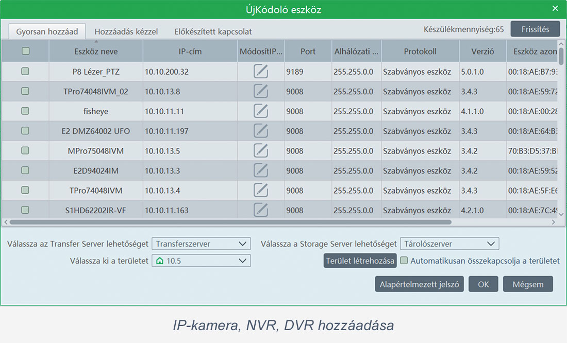The width and height of the screenshot is (567, 343).
Task: Switch to the Hozzáadás kézzel tab
Action: pos(126,31)
